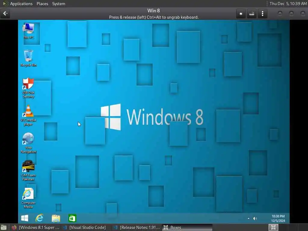Switch to Windows 8.1 Super browser window
This screenshot has height=231, width=308.
pyautogui.click(x=35, y=227)
